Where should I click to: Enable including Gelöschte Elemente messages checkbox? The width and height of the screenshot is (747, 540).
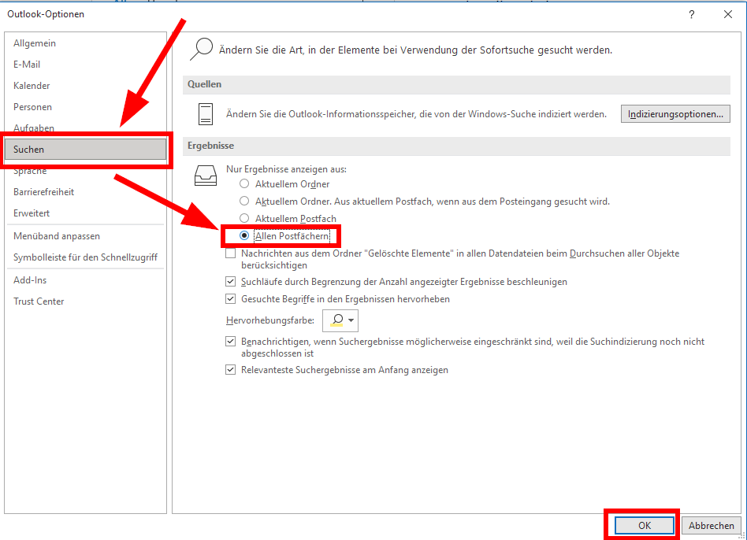pyautogui.click(x=231, y=253)
